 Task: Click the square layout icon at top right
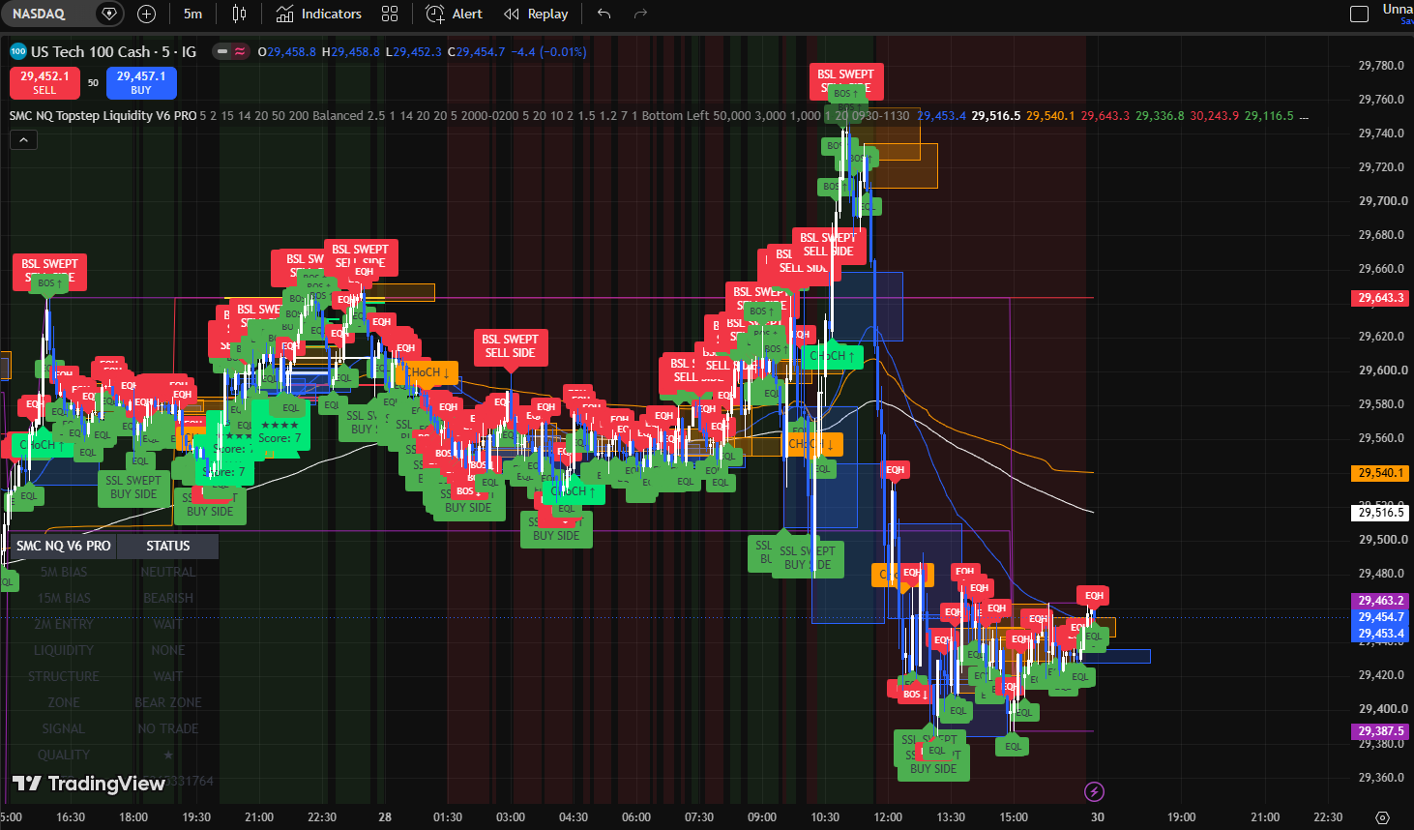[x=1359, y=14]
